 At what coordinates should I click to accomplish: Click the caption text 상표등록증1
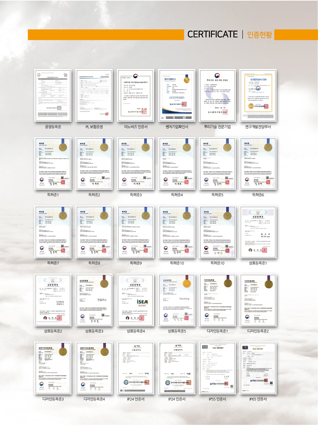click(258, 263)
